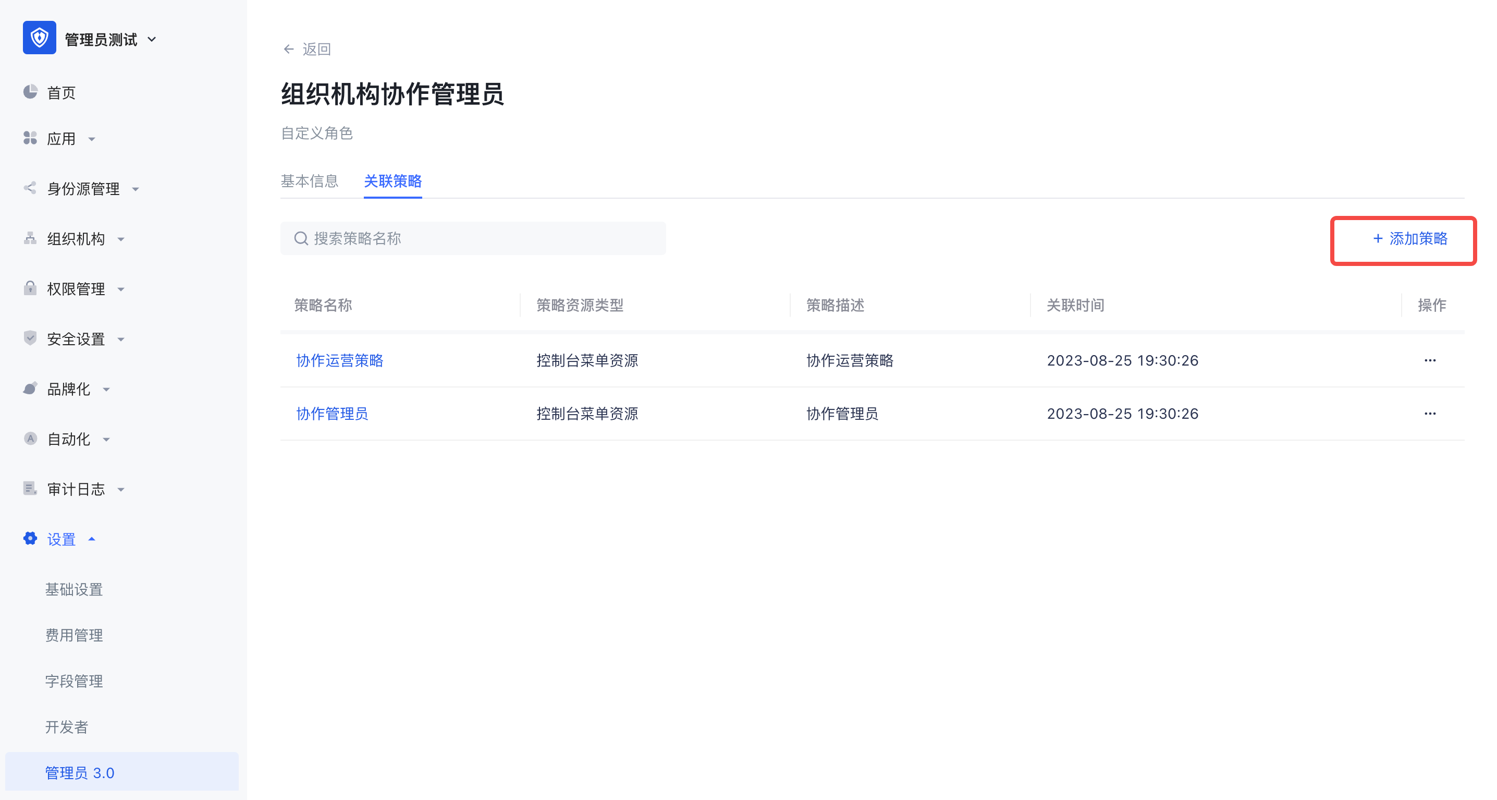Click the 身份源管理 share icon
The width and height of the screenshot is (1497, 800).
(x=30, y=188)
